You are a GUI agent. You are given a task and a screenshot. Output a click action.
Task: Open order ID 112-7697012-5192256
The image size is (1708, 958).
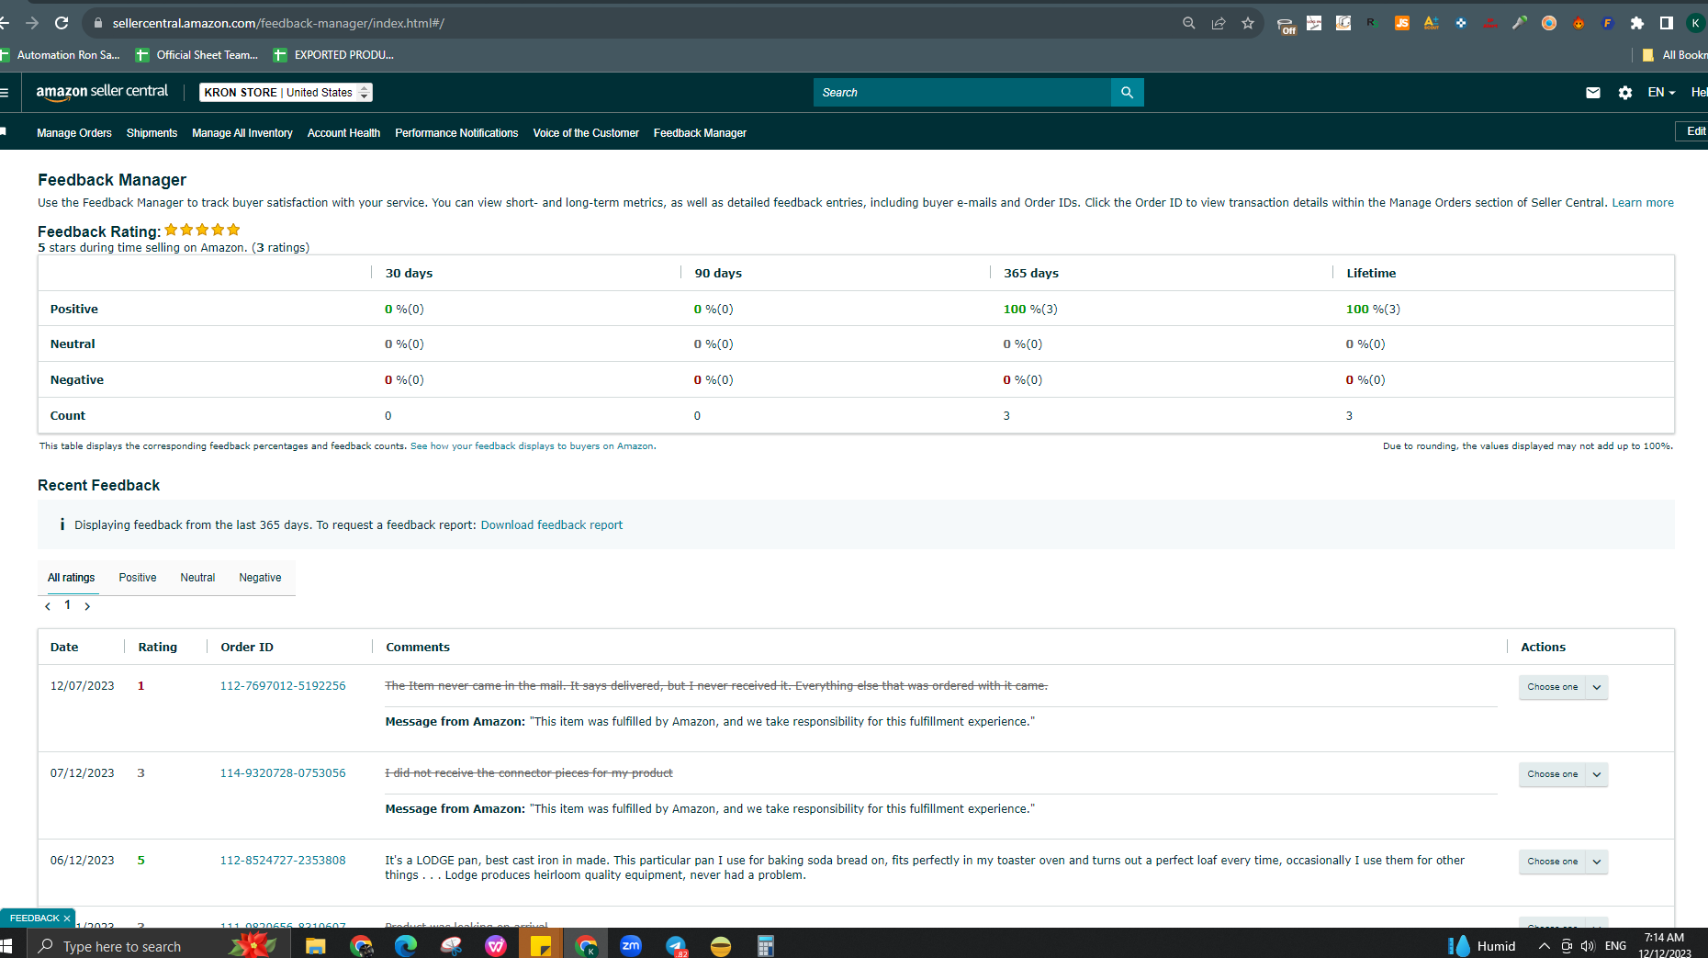click(x=283, y=686)
